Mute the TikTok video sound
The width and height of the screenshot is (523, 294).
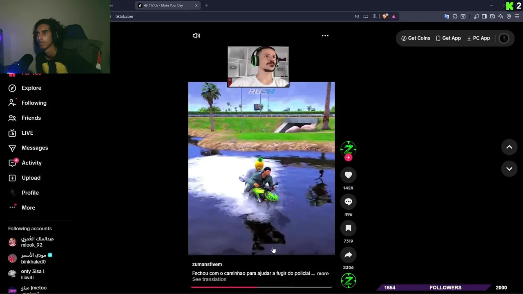pos(197,36)
